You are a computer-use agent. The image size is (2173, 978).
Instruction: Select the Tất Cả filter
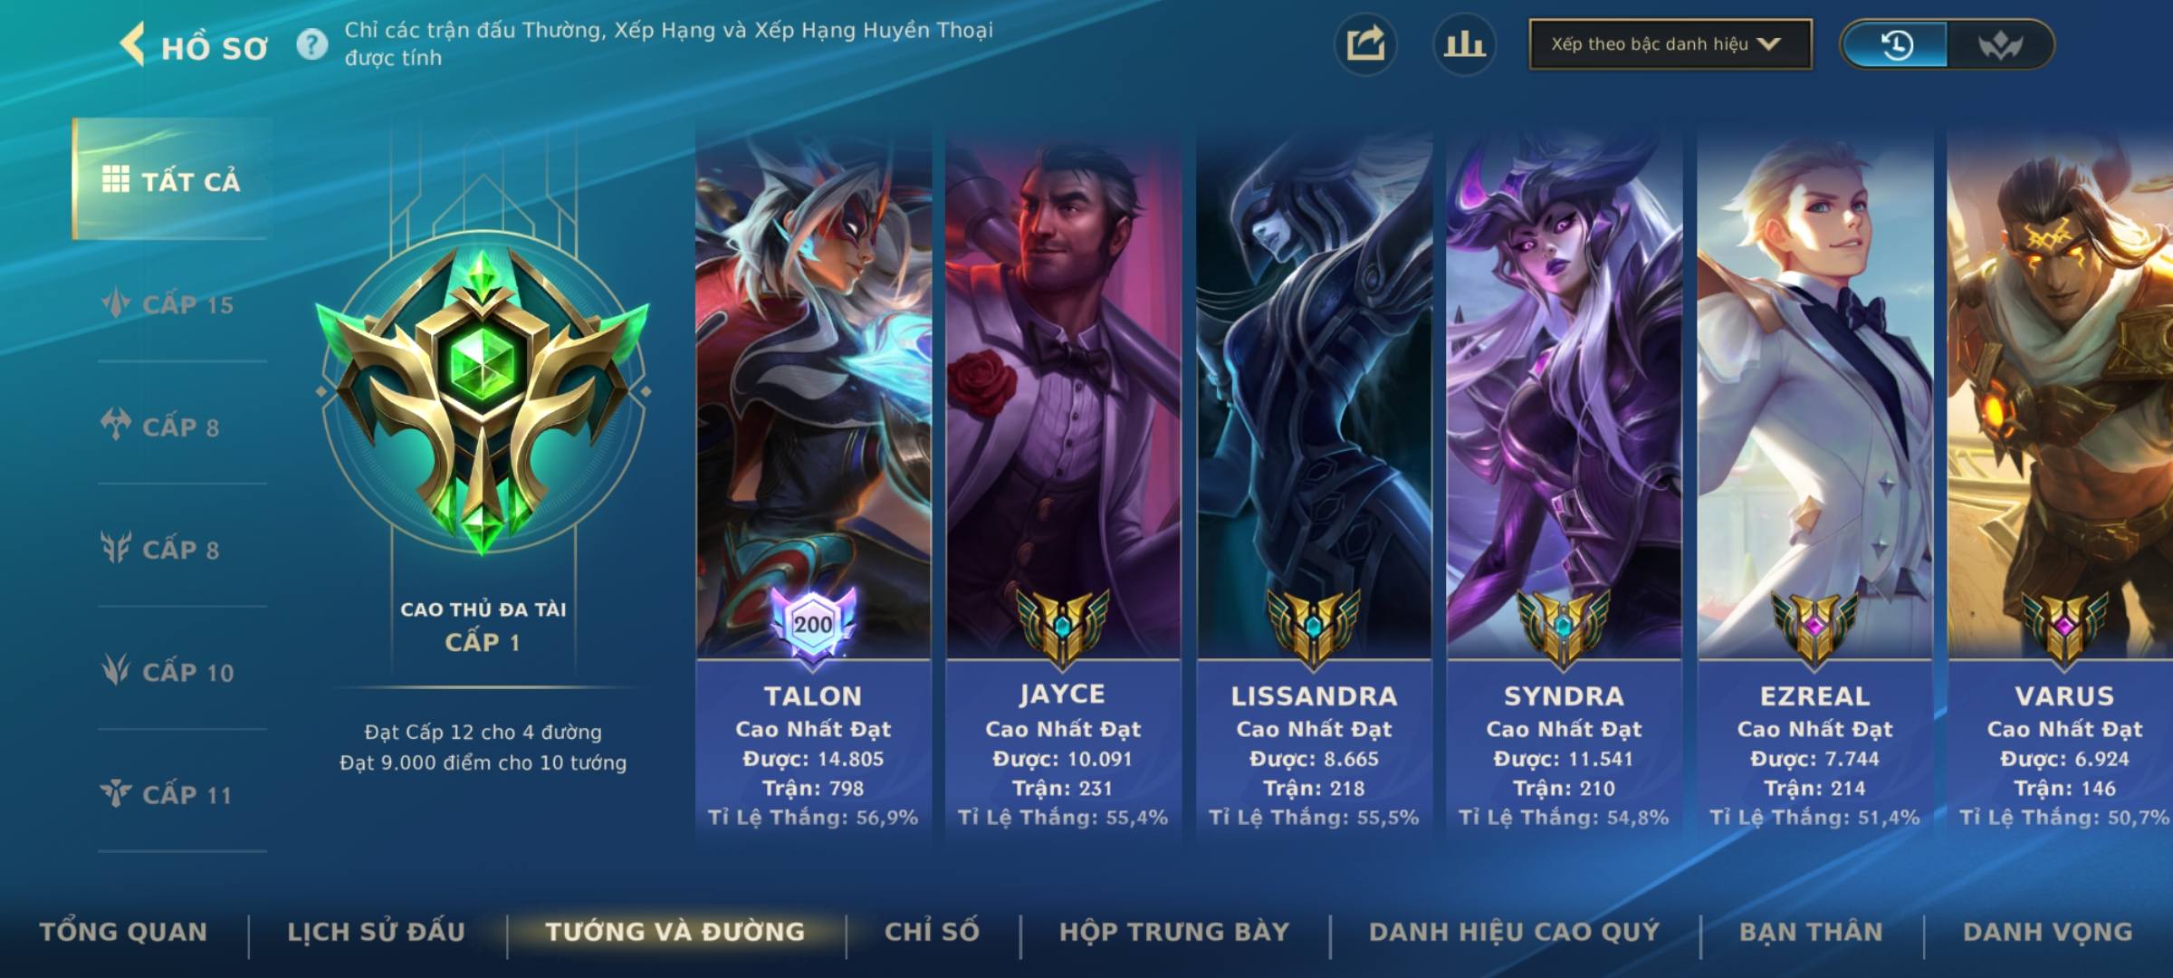pos(171,179)
